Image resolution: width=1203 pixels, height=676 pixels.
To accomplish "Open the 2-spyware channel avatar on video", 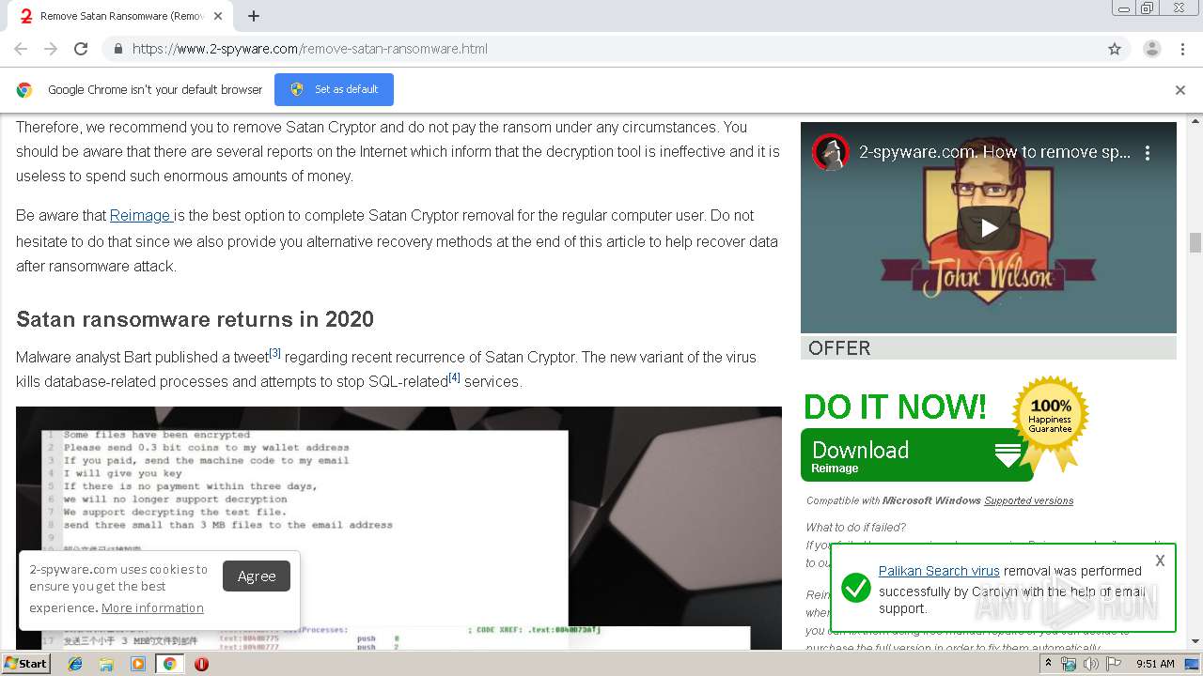I will [x=831, y=152].
